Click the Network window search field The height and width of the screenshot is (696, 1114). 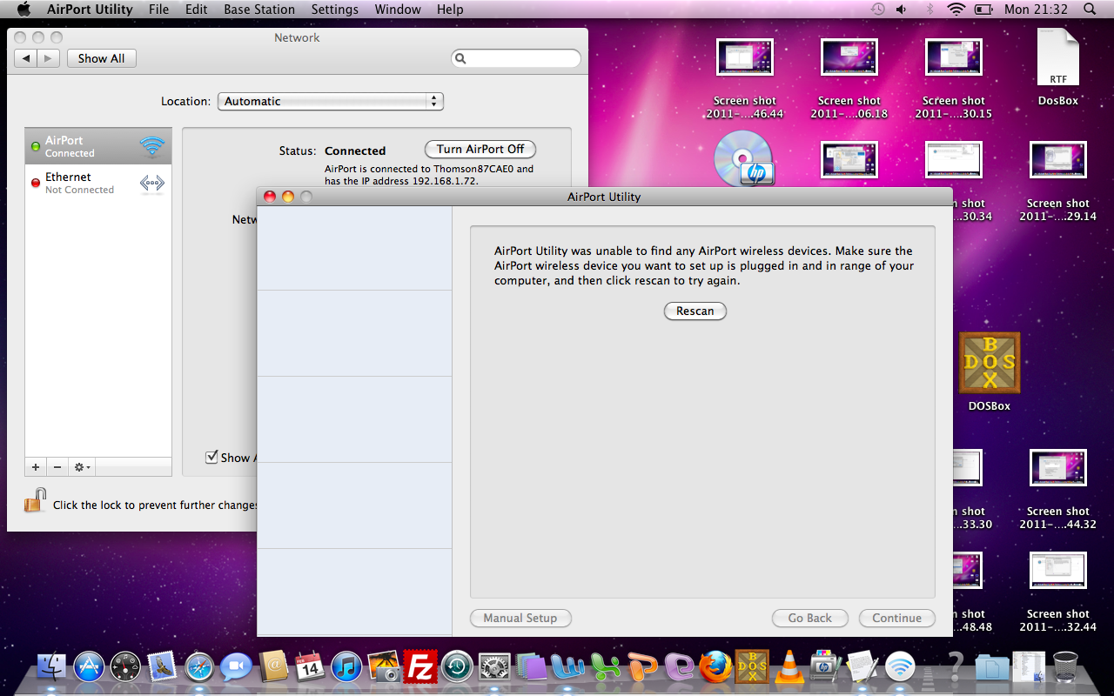(515, 58)
